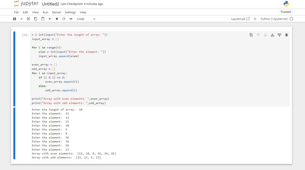Rename the notebook title Untitled2
The image size is (305, 170).
(x=50, y=4)
